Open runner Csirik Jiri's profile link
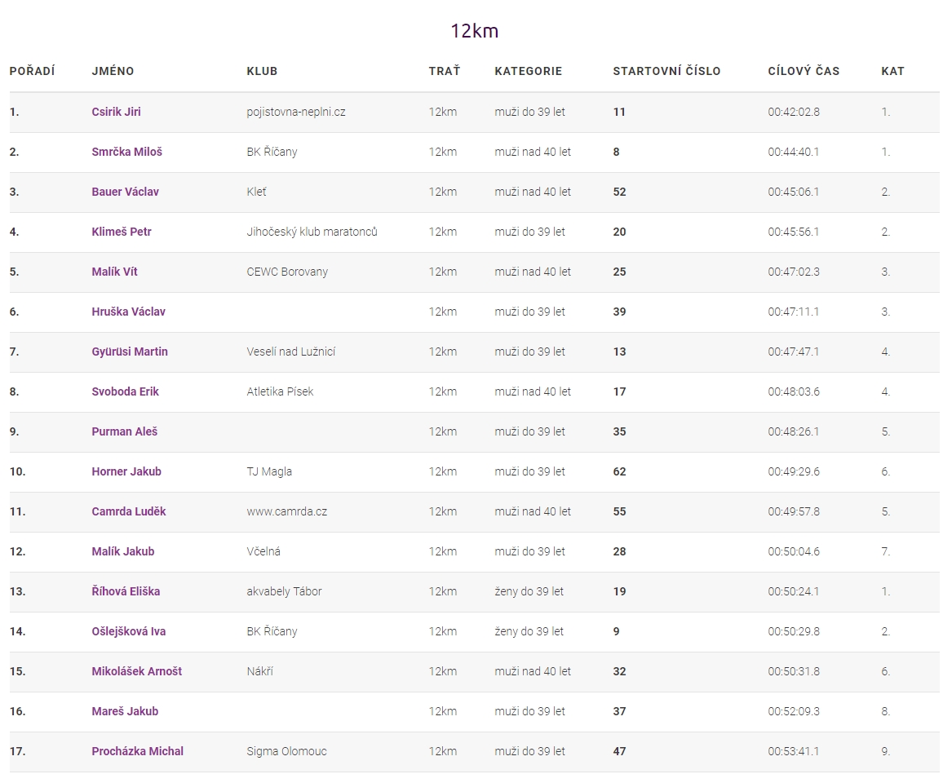Screen dimensions: 943x774 click(116, 112)
